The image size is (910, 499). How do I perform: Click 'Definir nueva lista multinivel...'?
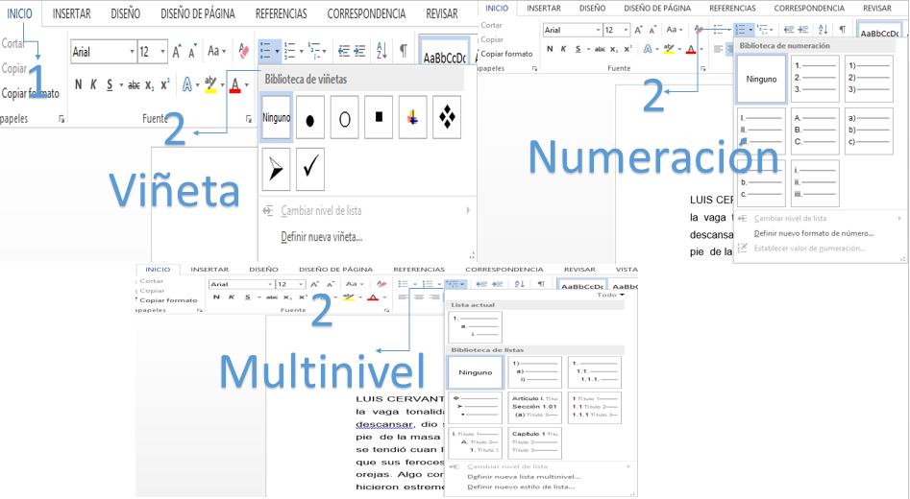click(x=523, y=476)
